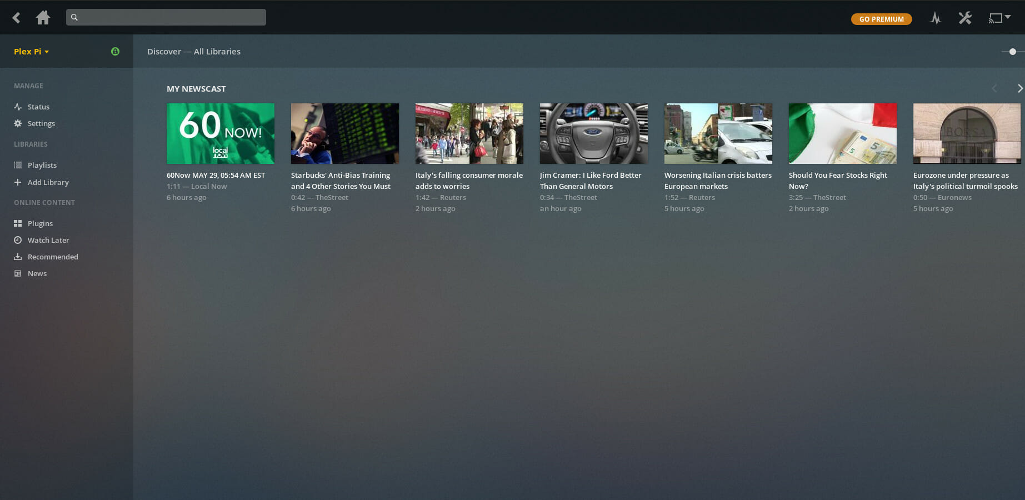The height and width of the screenshot is (500, 1025).
Task: Play the Ford steering wheel thumbnail
Action: click(594, 133)
